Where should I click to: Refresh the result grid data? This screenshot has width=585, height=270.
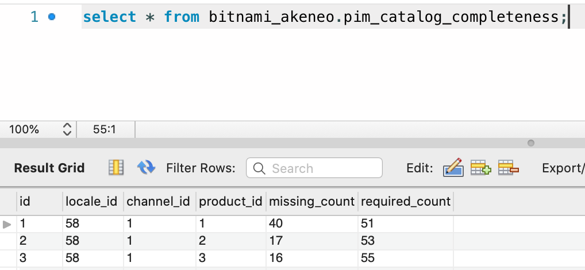coord(146,167)
